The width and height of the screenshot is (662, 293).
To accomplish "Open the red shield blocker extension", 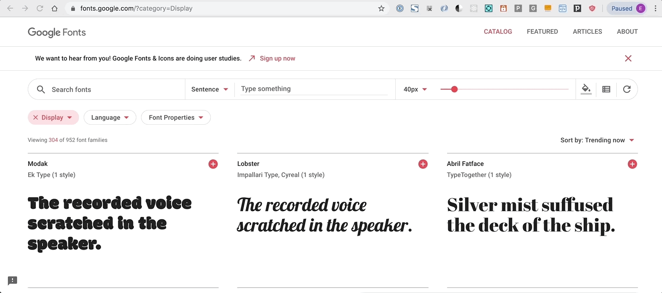I will point(592,8).
